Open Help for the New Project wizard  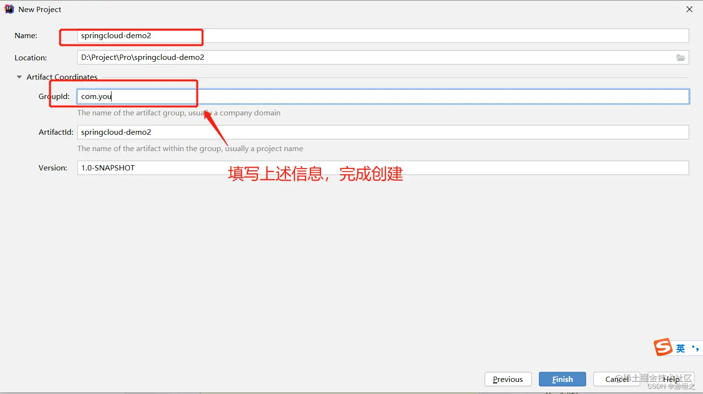coord(671,380)
